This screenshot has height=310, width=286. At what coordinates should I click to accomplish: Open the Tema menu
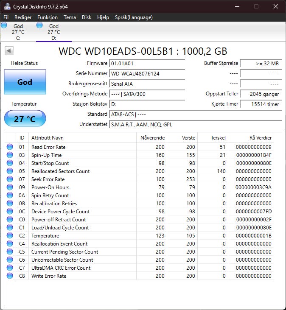click(70, 17)
